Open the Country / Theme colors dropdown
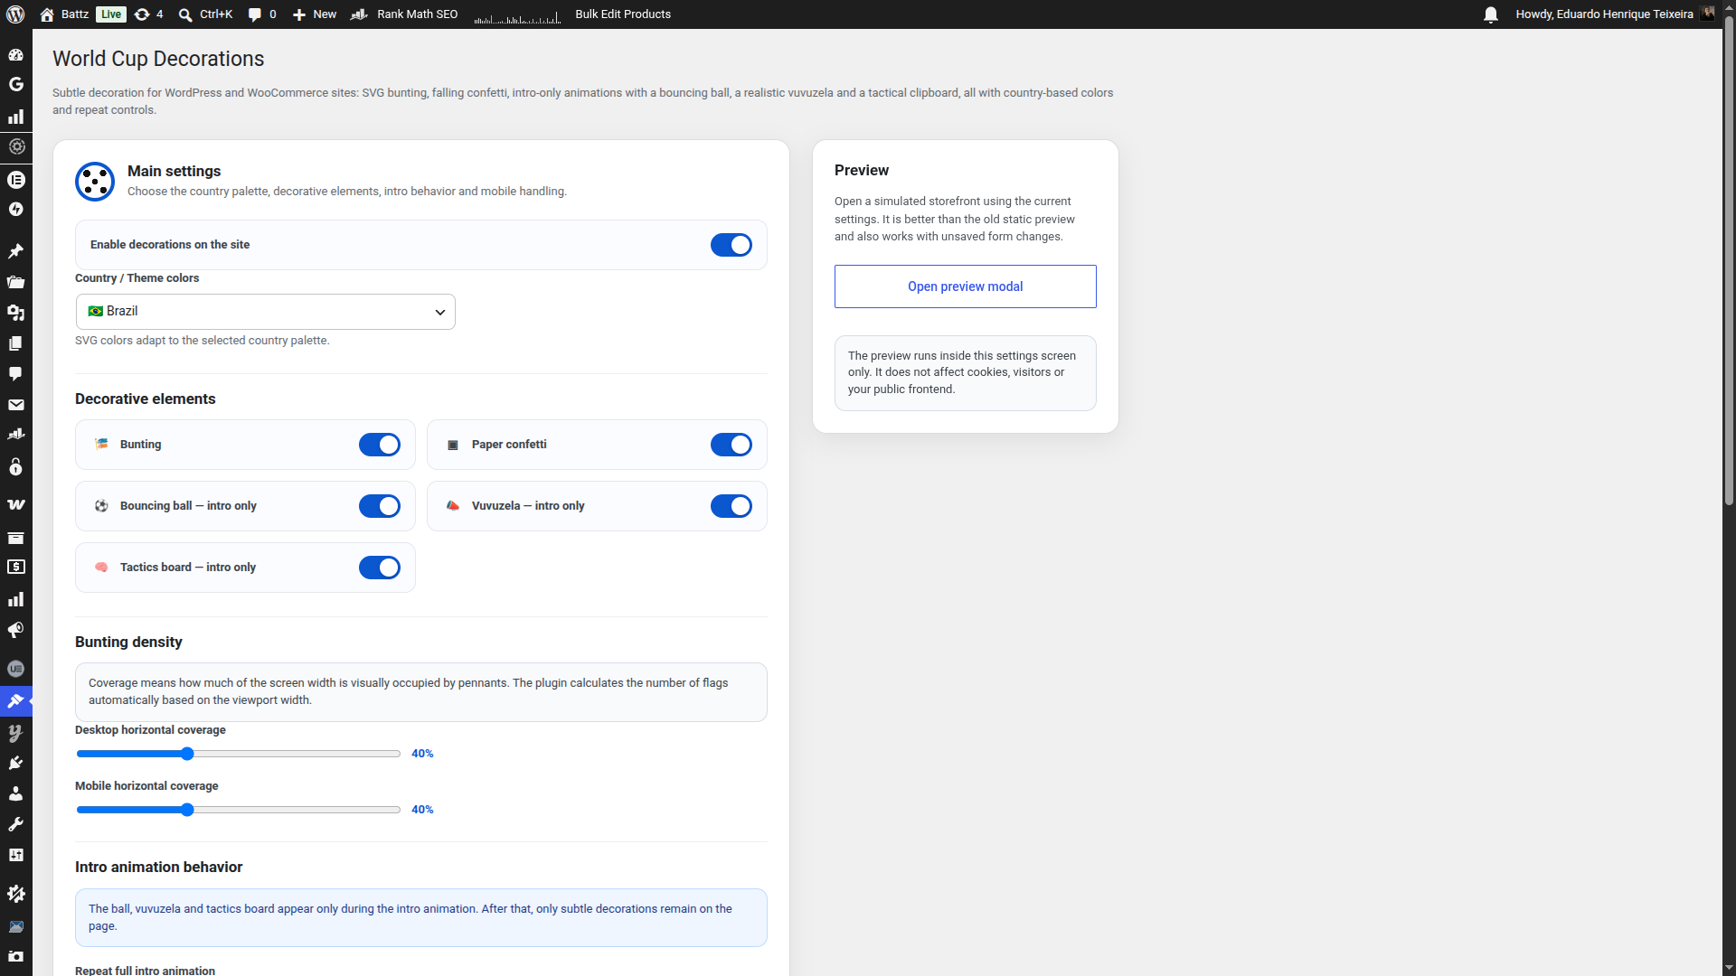Viewport: 1736px width, 976px height. (x=265, y=312)
